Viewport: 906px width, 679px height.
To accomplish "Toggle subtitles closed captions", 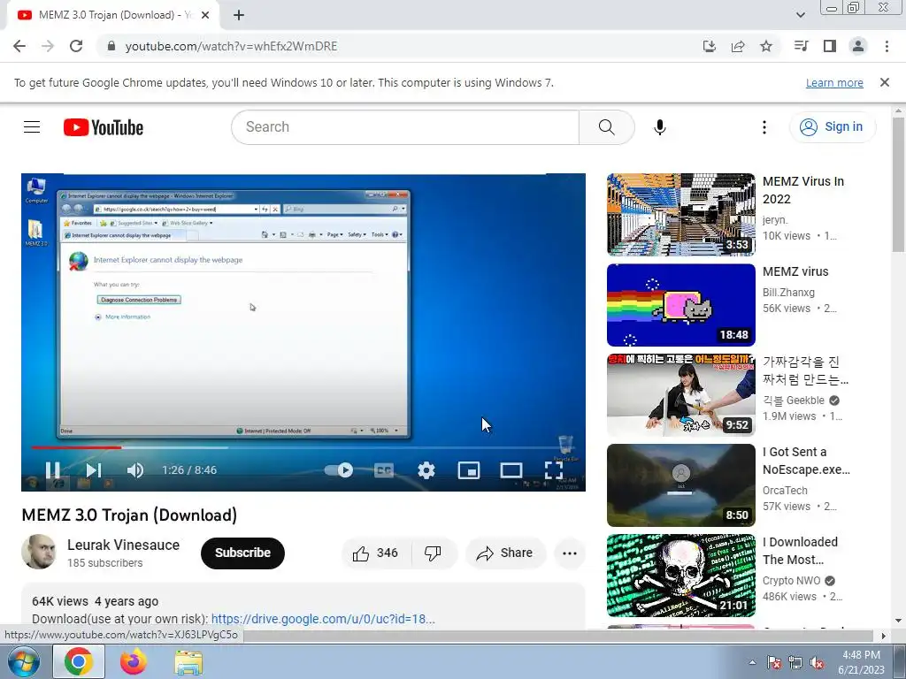I will (x=384, y=470).
